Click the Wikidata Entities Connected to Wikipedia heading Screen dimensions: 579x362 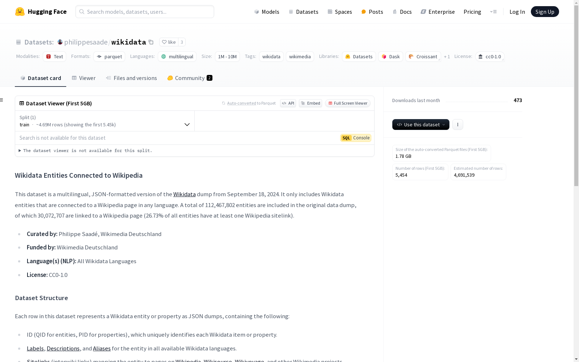pos(79,176)
